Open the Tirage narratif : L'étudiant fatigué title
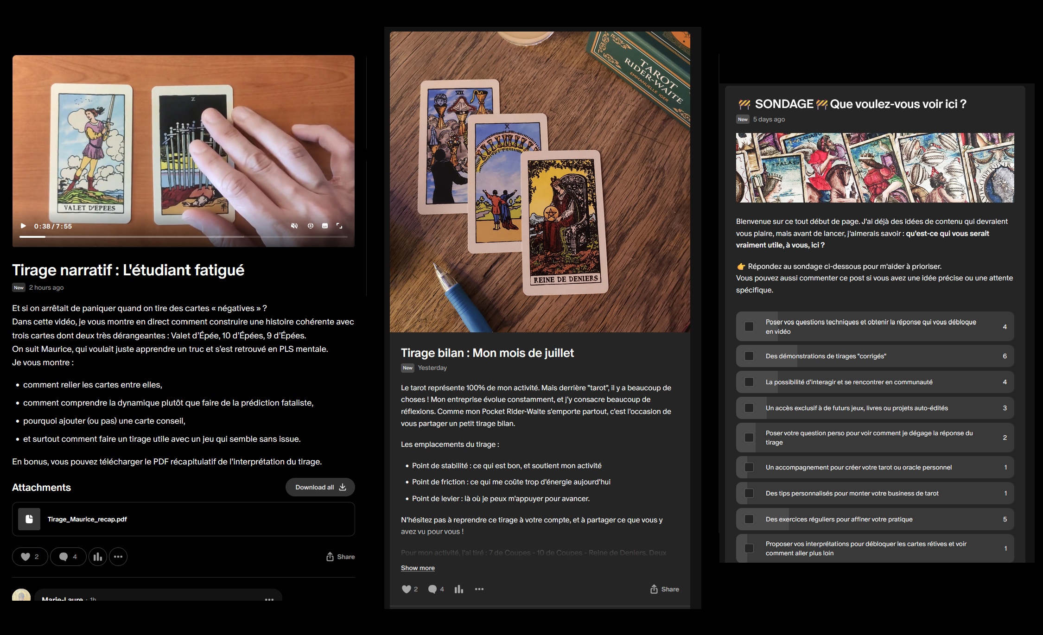Viewport: 1043px width, 635px height. point(128,270)
